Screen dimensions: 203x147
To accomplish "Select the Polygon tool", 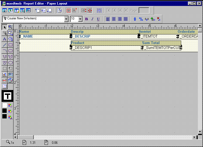I will [5, 57].
